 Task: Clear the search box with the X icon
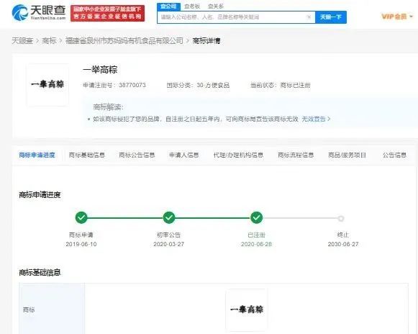pos(309,17)
